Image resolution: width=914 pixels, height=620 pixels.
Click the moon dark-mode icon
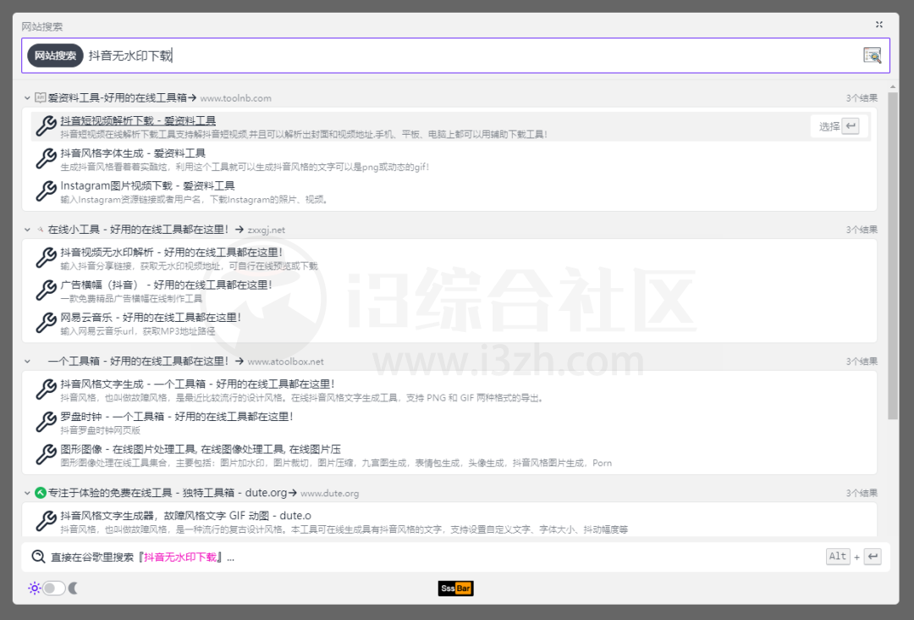[x=73, y=588]
